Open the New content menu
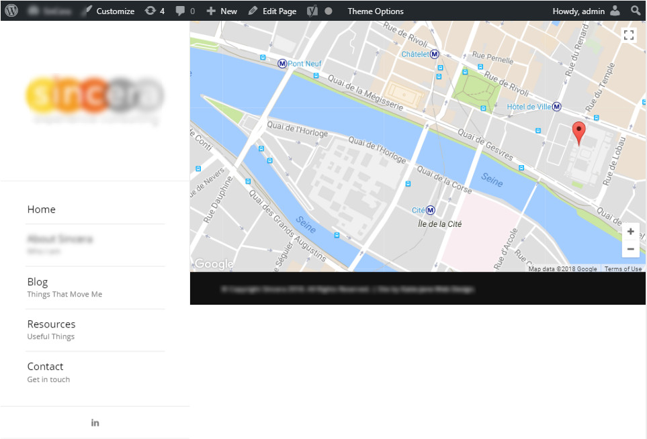 222,11
